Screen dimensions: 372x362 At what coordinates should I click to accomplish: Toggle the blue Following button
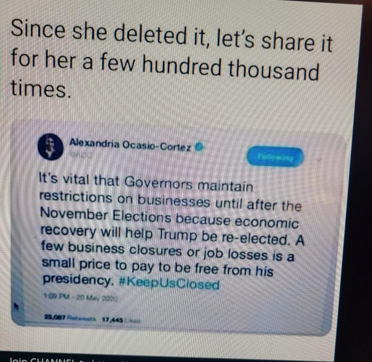pos(275,157)
